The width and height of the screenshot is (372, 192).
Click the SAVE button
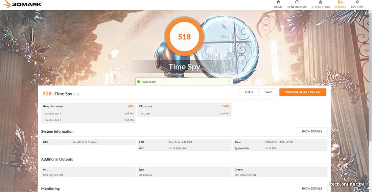269,92
